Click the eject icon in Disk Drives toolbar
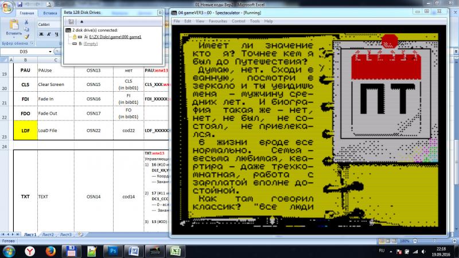The width and height of the screenshot is (459, 258). click(81, 21)
